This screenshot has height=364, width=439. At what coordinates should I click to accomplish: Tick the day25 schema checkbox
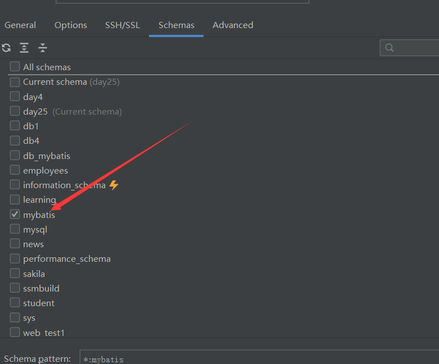click(15, 111)
